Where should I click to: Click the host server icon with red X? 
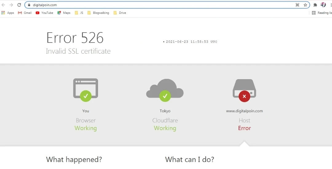[244, 90]
